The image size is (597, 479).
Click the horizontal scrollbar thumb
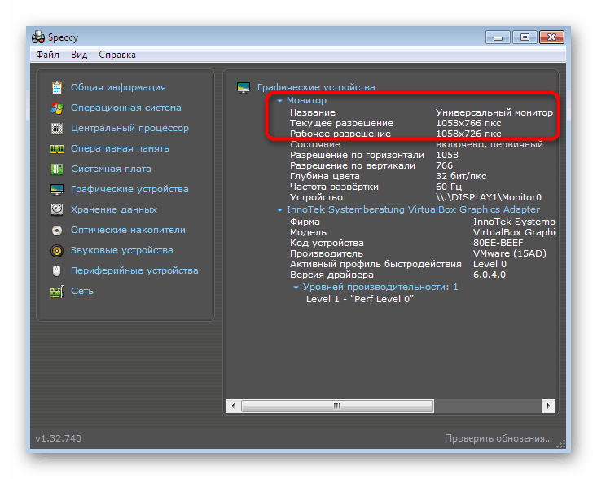tap(337, 406)
